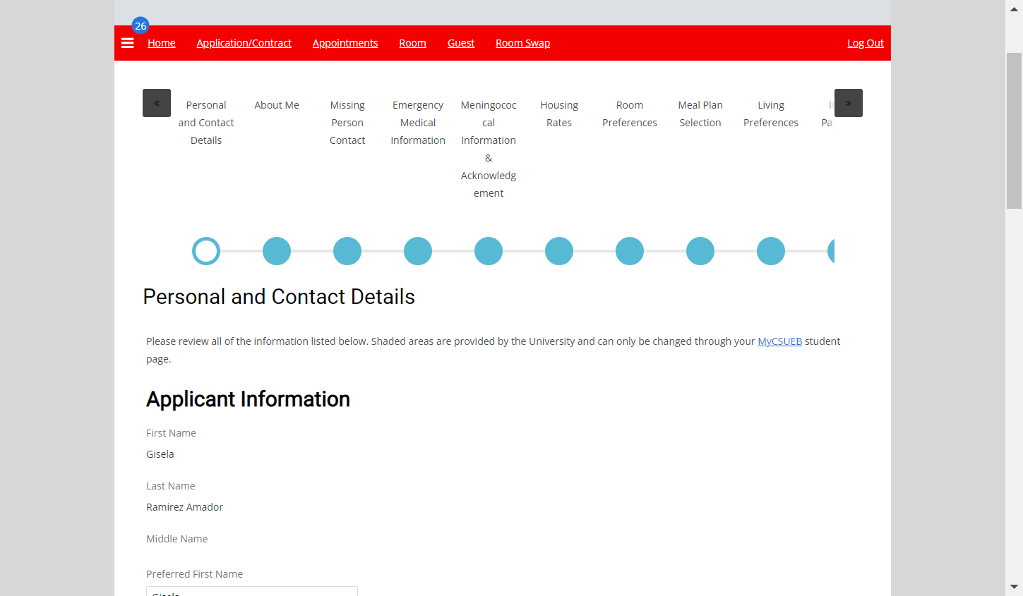
Task: Click the Log Out link
Action: pyautogui.click(x=866, y=43)
